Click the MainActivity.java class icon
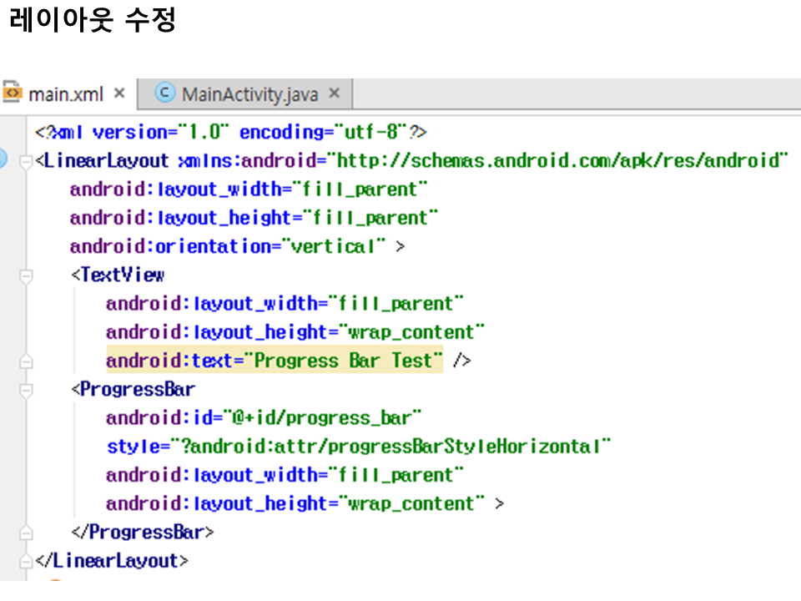801x601 pixels. coord(166,93)
